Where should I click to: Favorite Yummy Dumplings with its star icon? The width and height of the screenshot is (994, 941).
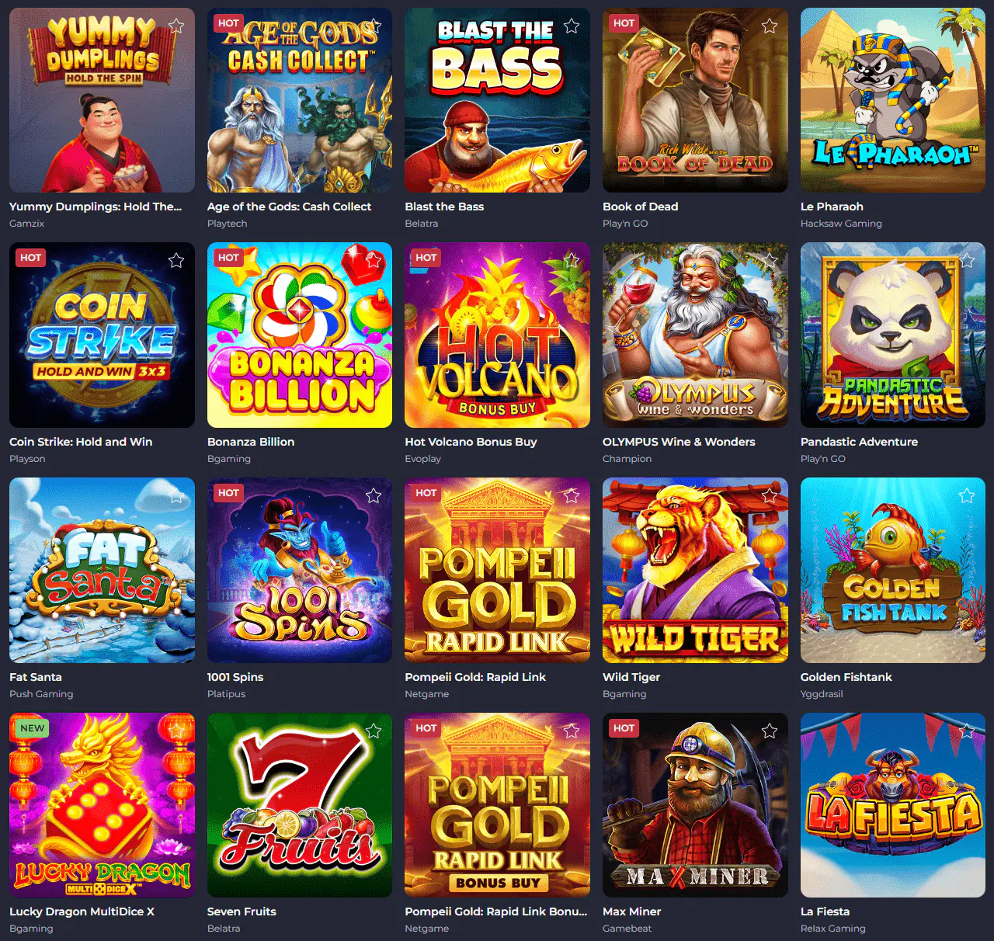click(x=176, y=26)
